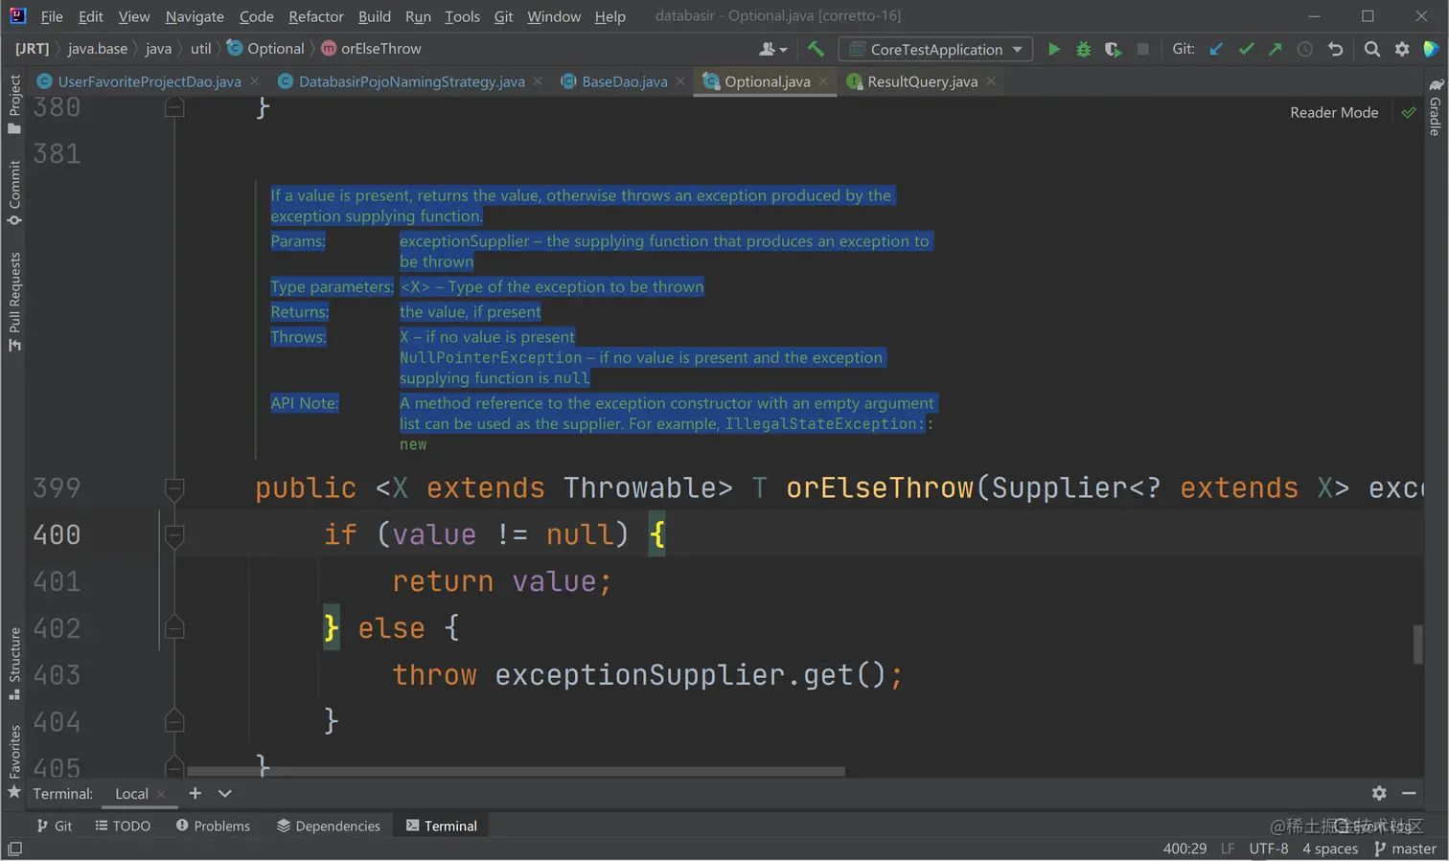Click the master branch in status bar
Image resolution: width=1449 pixels, height=861 pixels.
[x=1405, y=849]
